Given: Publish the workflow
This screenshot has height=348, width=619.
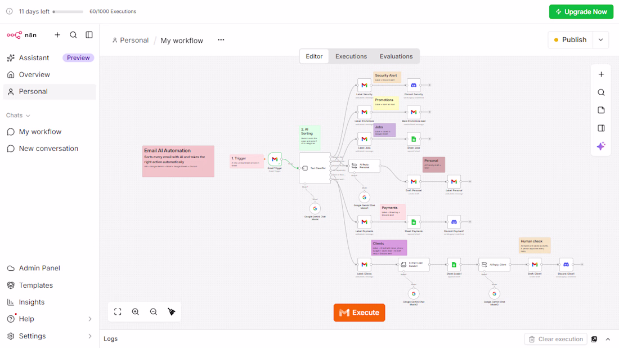Looking at the screenshot, I should 571,40.
